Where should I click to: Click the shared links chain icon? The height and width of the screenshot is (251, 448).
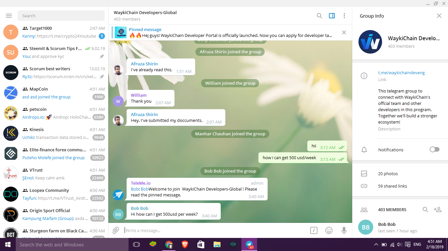click(364, 186)
